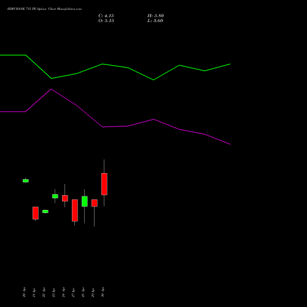Click the '22 Apr' date label
This screenshot has width=307, height=307.
(x=44, y=292)
